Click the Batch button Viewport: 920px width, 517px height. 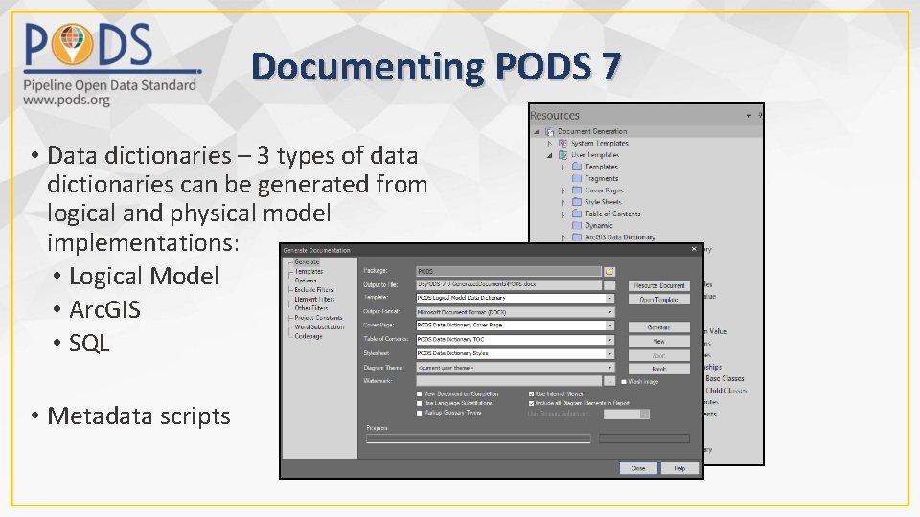[659, 370]
